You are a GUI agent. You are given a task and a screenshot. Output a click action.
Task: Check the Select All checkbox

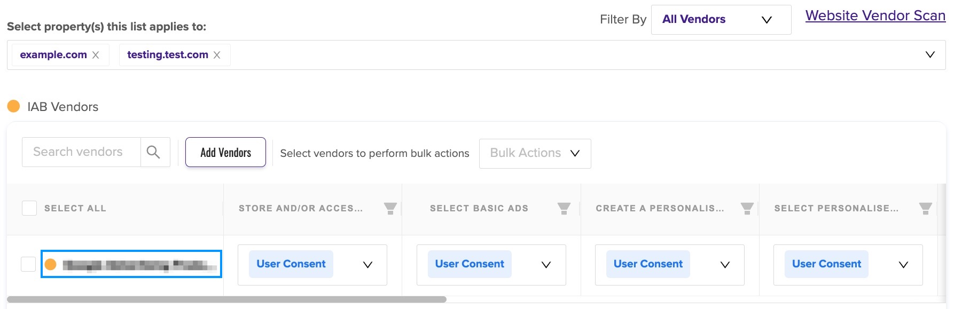coord(29,208)
